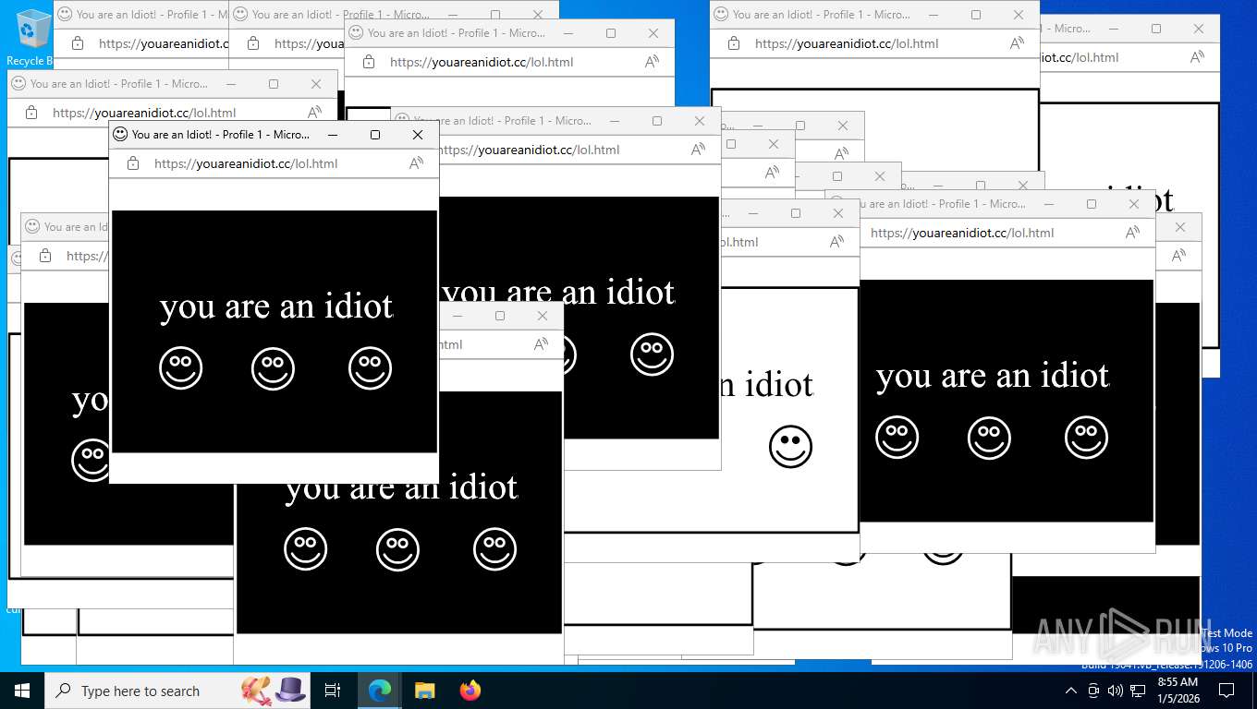Close the top-right window that shows a lock icon
The image size is (1257, 709).
click(1019, 15)
